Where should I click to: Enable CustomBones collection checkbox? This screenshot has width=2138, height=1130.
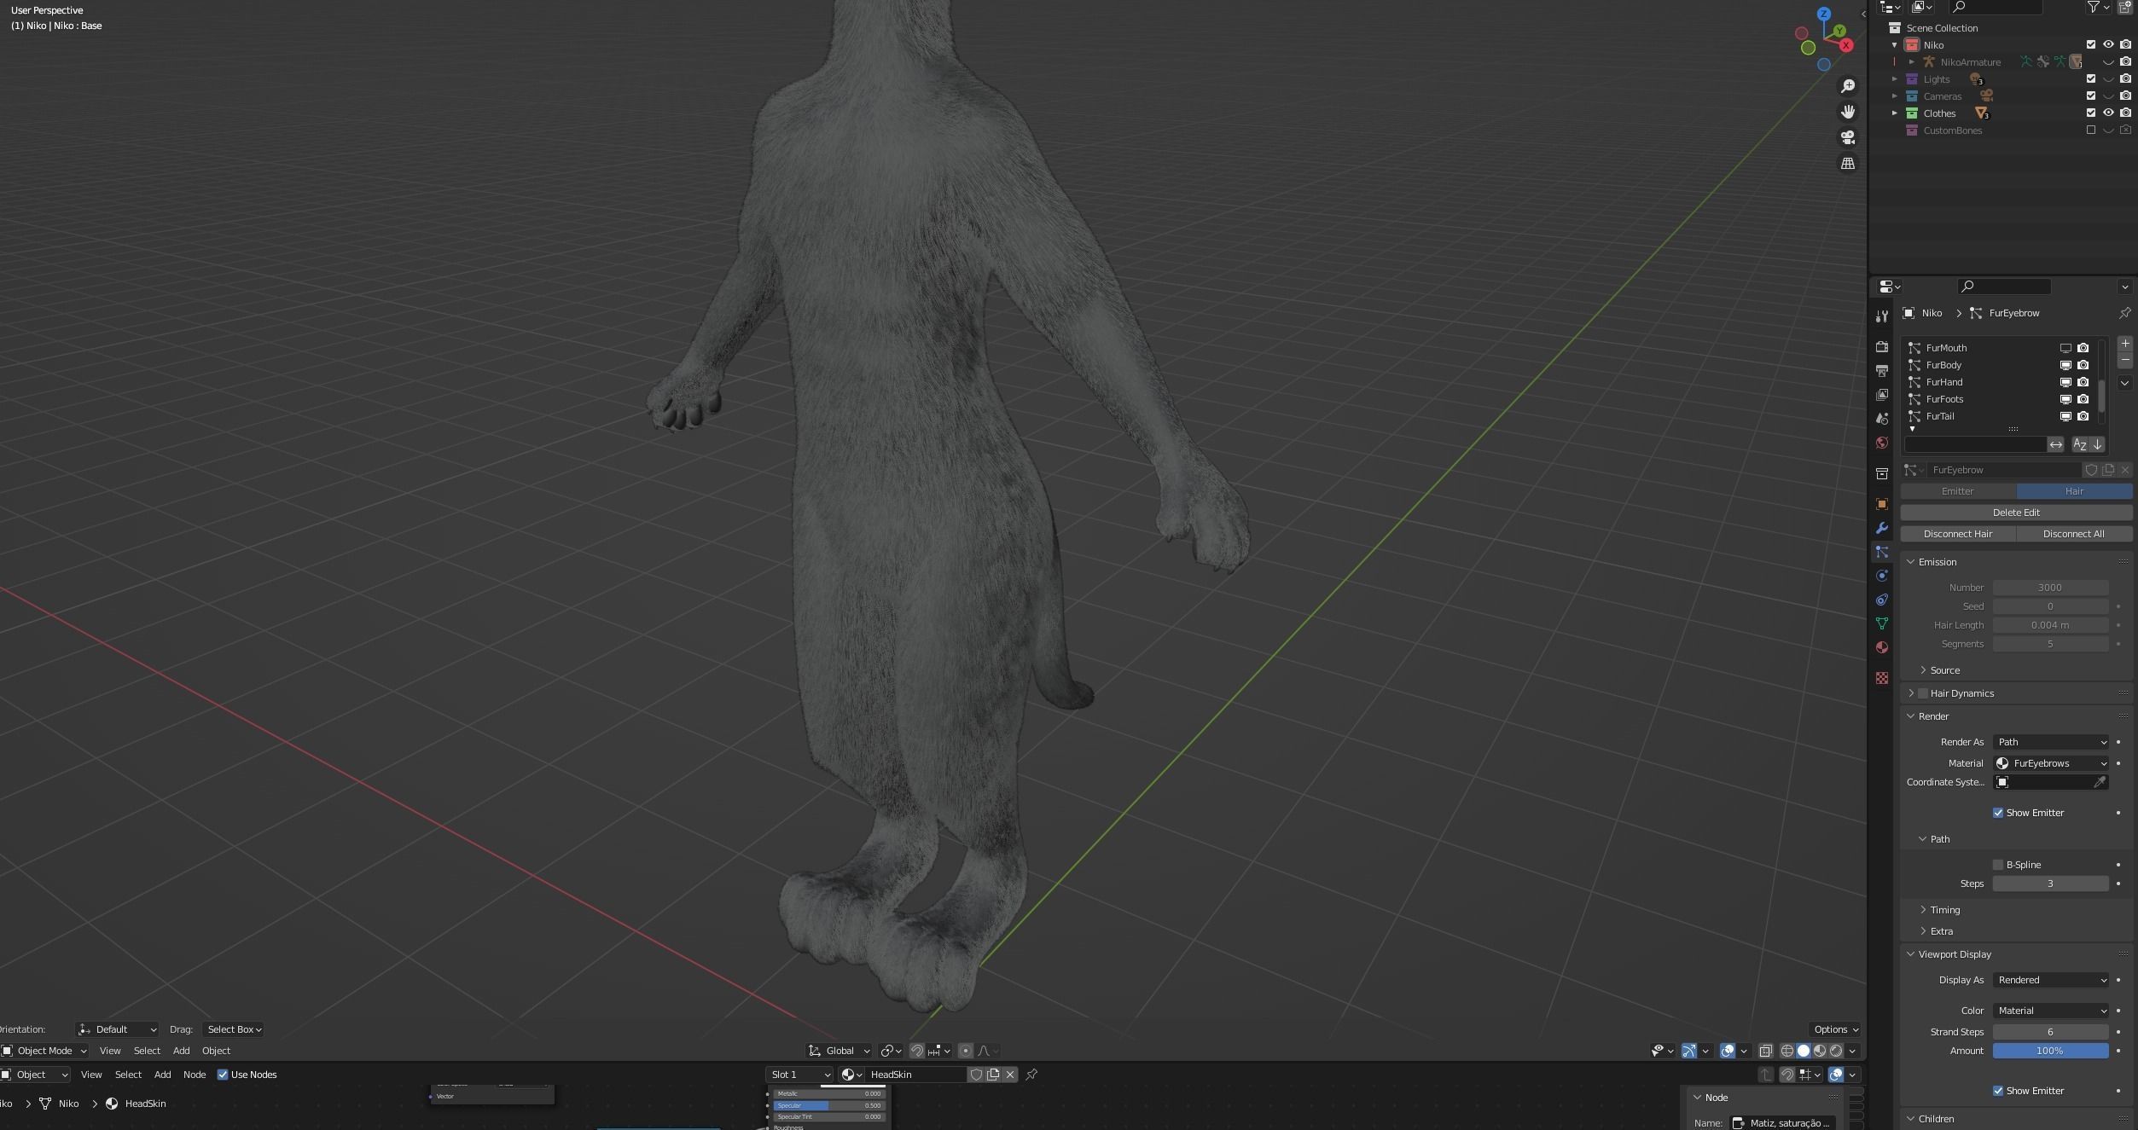2091,130
